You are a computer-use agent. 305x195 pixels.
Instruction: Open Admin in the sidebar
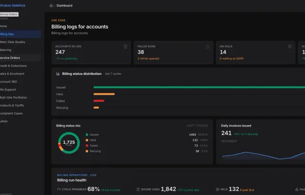click(20, 121)
